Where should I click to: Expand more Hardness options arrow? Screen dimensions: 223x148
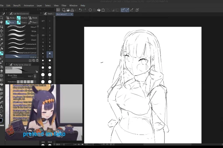click(35, 82)
